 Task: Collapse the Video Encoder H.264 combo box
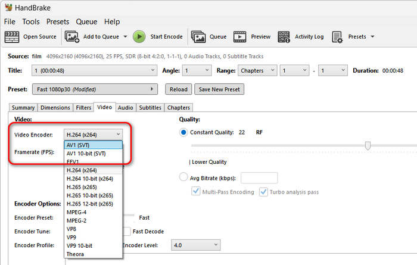(x=93, y=135)
